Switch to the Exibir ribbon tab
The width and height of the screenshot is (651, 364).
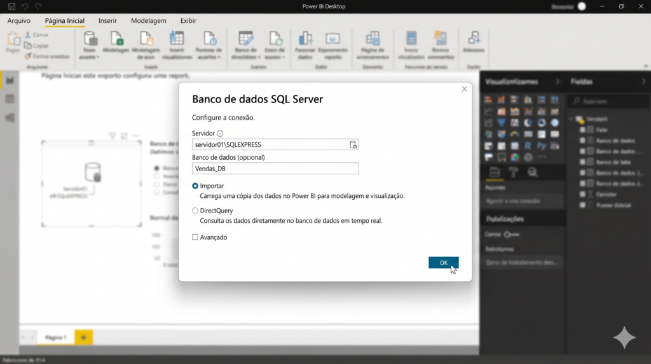(188, 21)
